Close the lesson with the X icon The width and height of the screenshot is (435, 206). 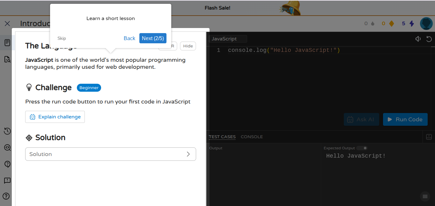click(x=7, y=24)
